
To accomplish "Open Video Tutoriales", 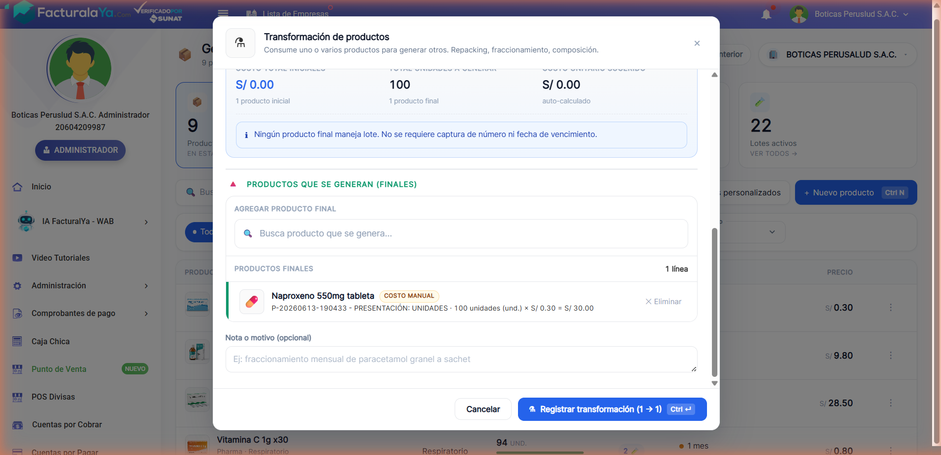I will coord(60,258).
